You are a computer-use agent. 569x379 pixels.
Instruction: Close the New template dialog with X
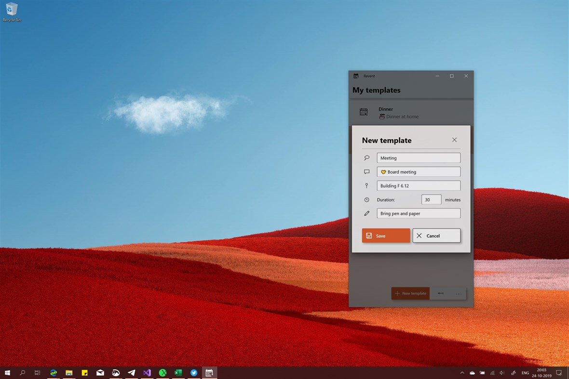click(x=454, y=140)
